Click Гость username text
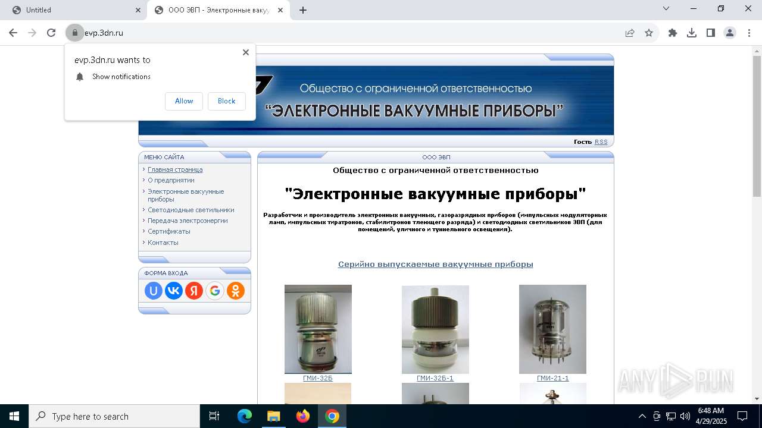The width and height of the screenshot is (762, 428). (582, 142)
